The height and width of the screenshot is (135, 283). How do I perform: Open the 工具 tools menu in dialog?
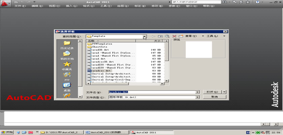click(212, 36)
